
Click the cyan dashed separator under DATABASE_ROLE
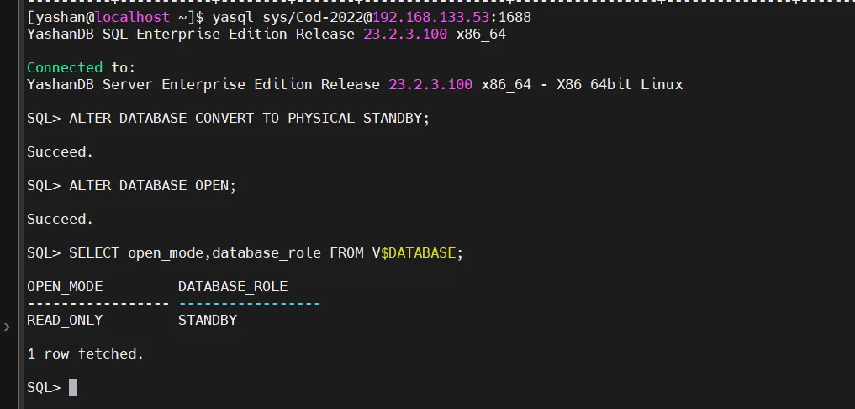pos(249,303)
